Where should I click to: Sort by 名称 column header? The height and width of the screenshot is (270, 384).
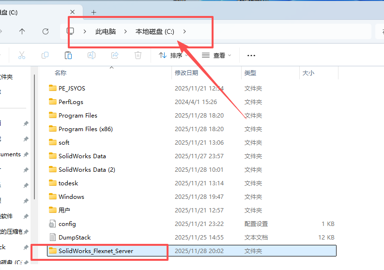coord(61,73)
